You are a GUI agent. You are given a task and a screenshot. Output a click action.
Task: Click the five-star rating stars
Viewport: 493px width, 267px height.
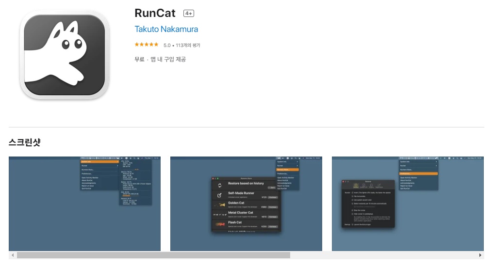click(147, 45)
